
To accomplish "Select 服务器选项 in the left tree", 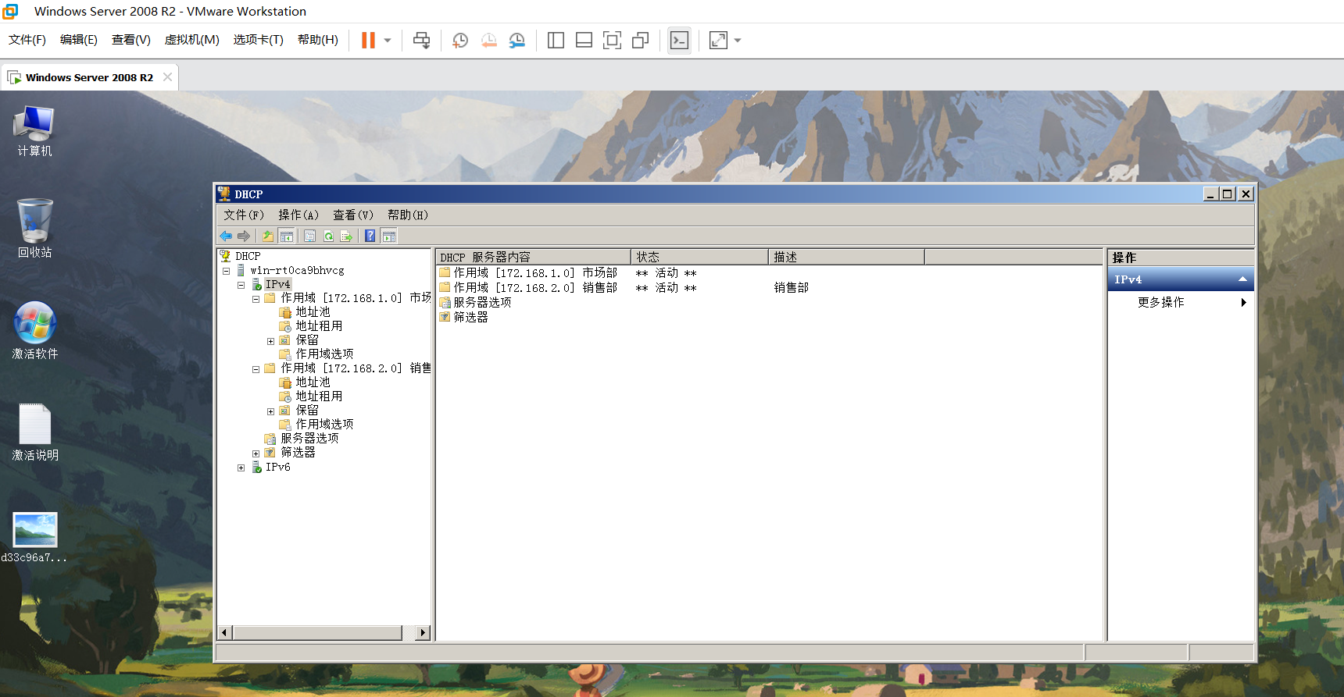I will click(309, 439).
